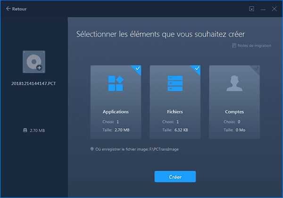
Task: Click Comptes Choisi count 0
Action: (x=239, y=122)
